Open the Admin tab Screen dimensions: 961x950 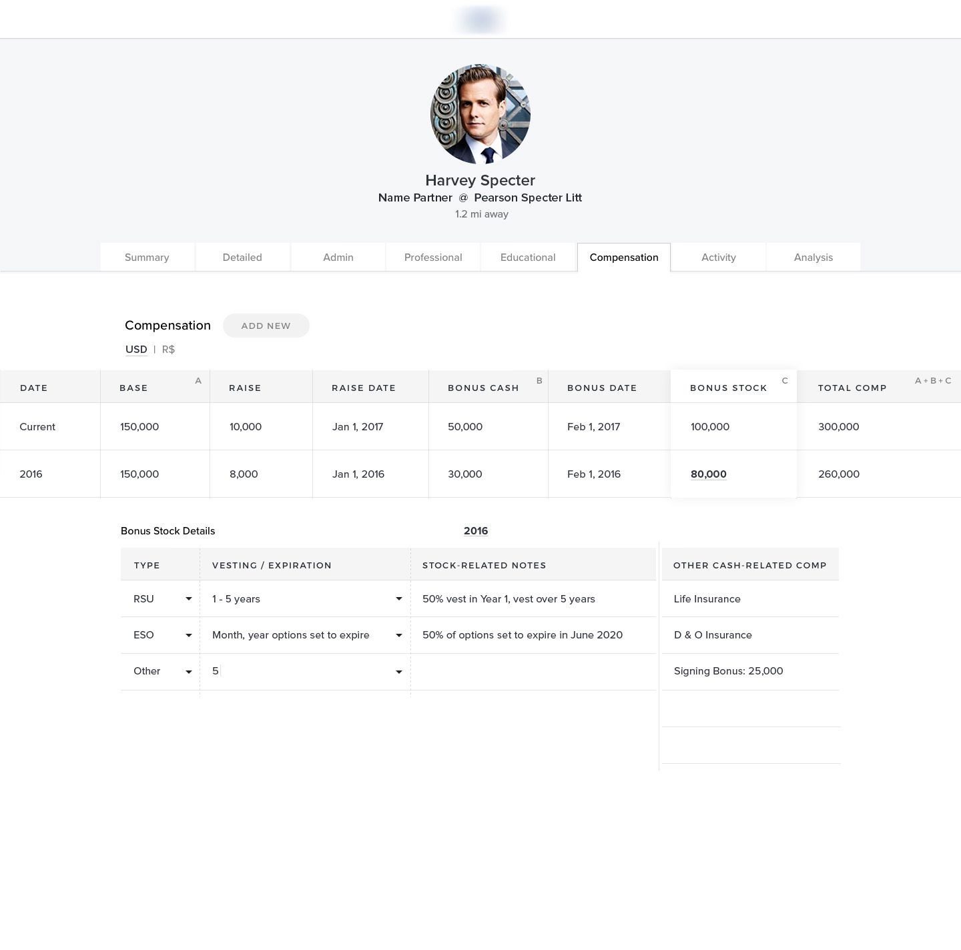[x=338, y=258]
